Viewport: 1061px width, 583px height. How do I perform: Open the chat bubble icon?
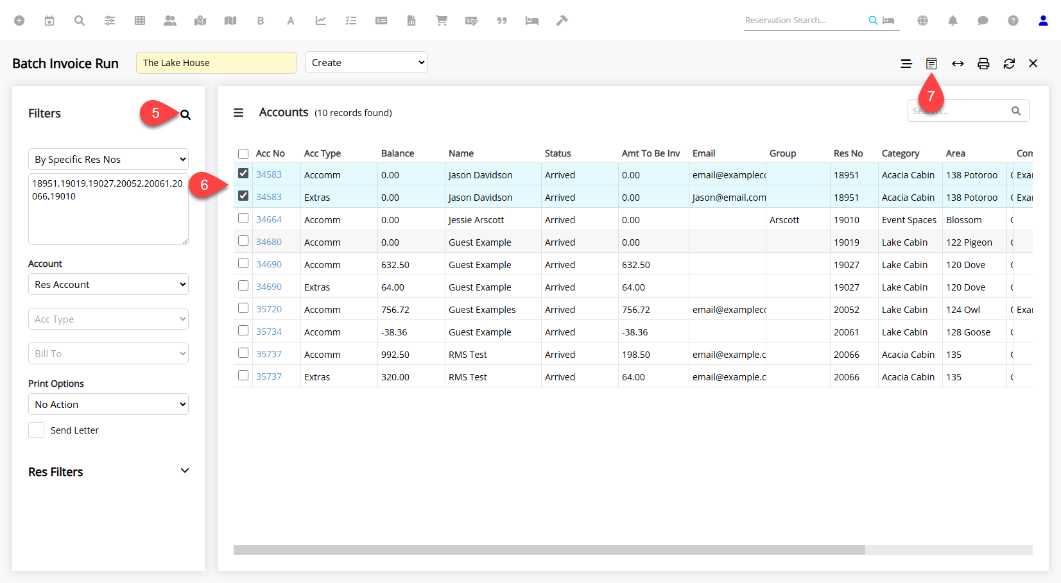point(983,21)
